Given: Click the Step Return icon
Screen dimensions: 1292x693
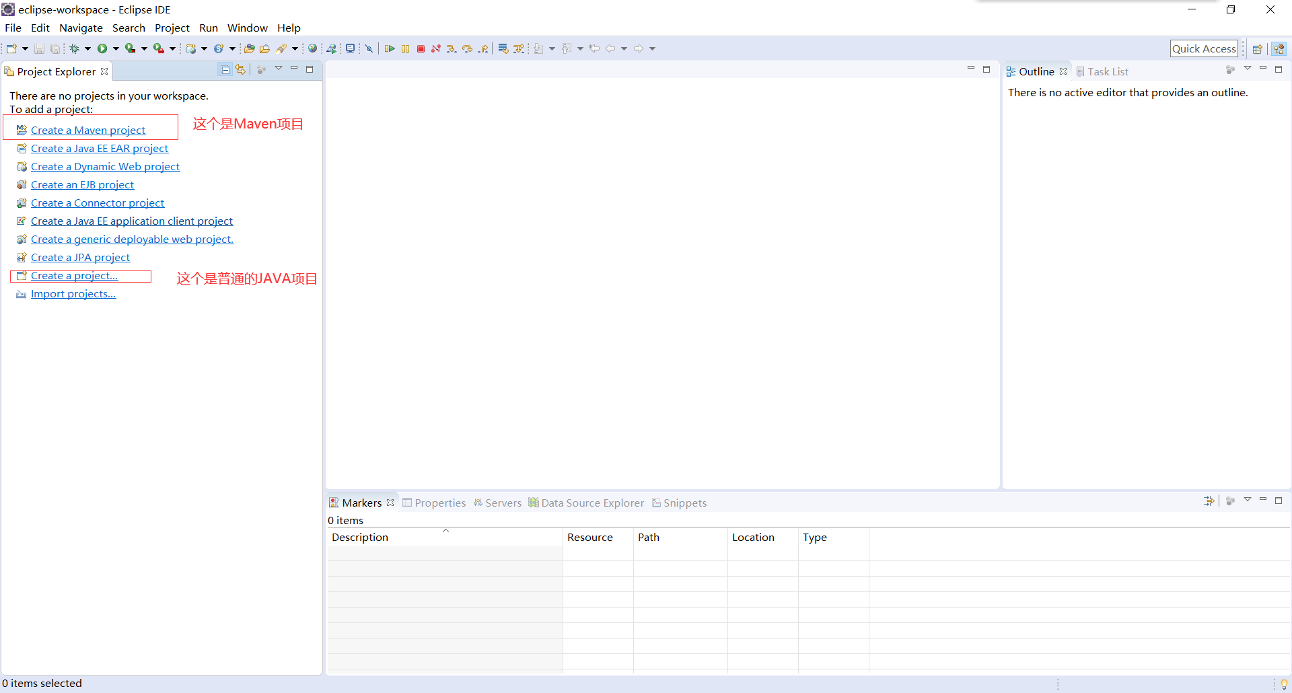Looking at the screenshot, I should [483, 48].
